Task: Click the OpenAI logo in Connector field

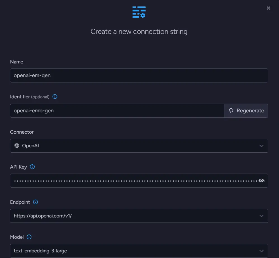Action: tap(17, 146)
